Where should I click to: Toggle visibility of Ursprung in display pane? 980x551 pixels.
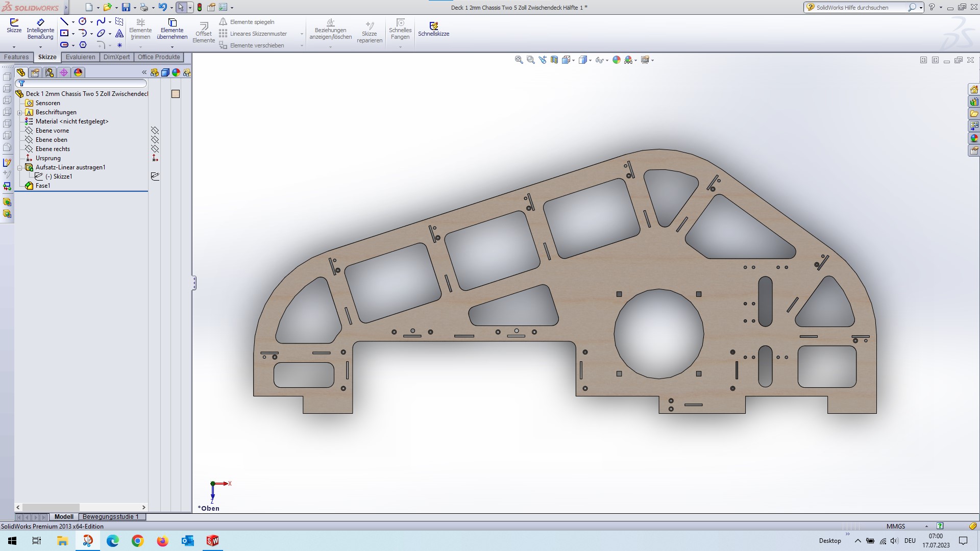click(x=155, y=158)
